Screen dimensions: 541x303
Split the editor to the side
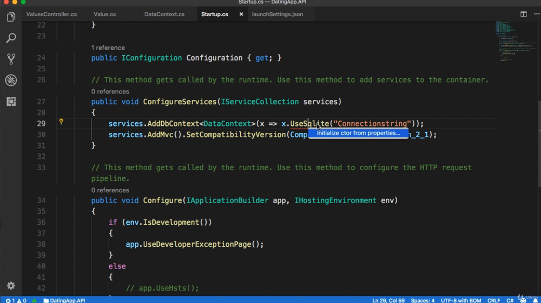click(x=523, y=14)
